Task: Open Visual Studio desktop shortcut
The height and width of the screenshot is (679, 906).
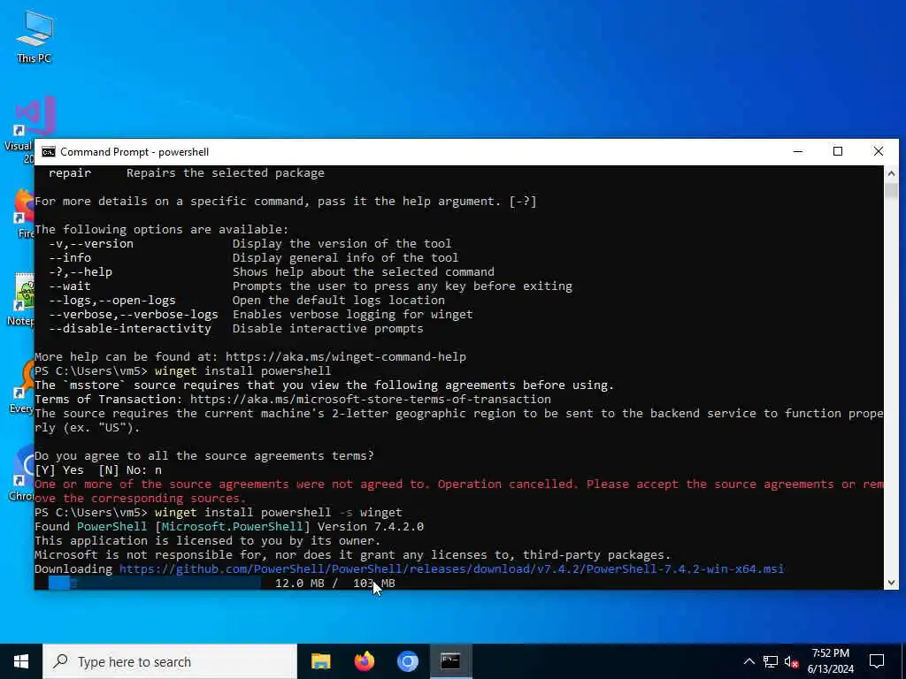Action: coord(29,130)
